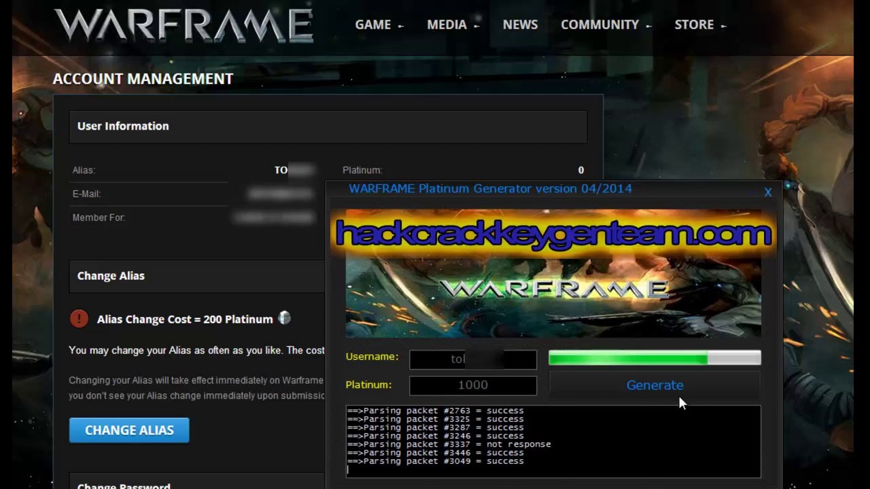Click the packet parsing log output box
870x489 pixels.
click(553, 441)
